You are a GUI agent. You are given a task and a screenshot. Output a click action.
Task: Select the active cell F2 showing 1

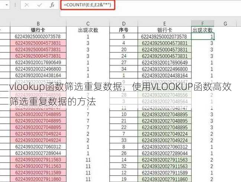coord(203,36)
